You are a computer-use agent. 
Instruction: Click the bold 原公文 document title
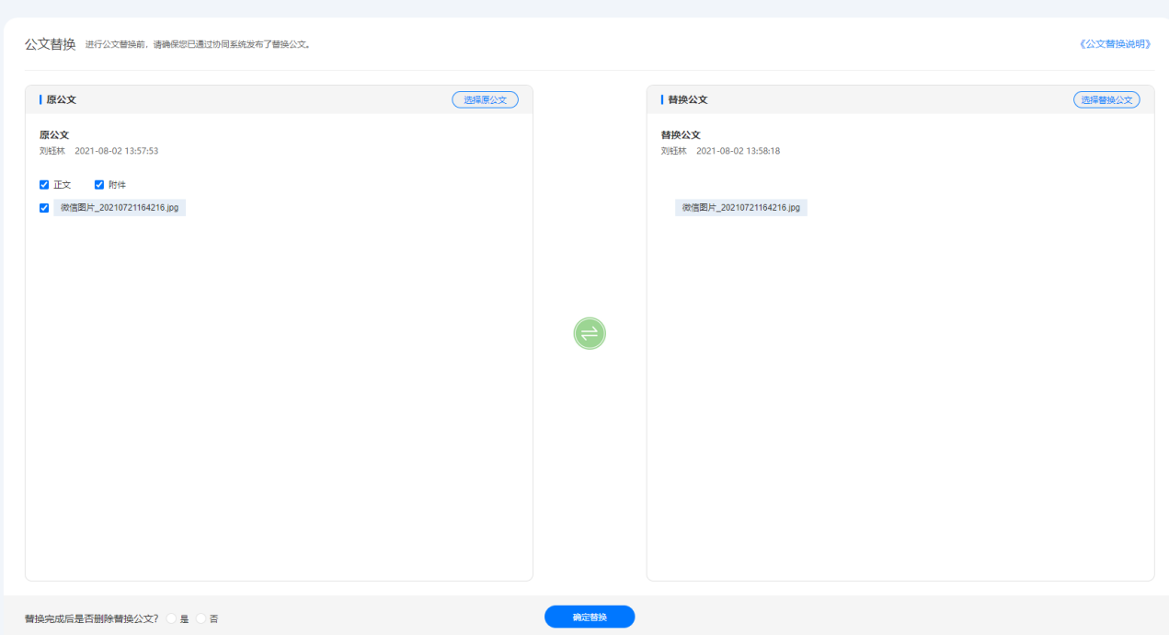[54, 134]
